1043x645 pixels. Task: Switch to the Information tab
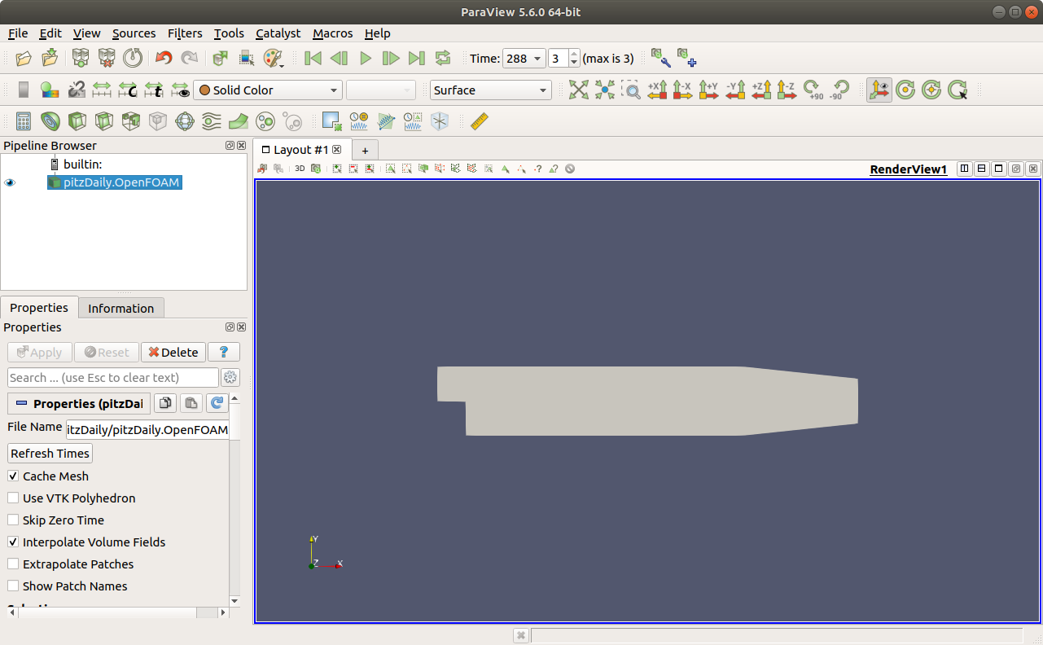click(x=121, y=308)
